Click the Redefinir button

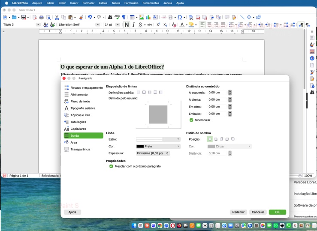pos(239,212)
